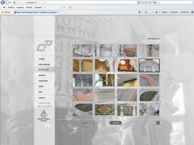Open the Visualizza menu
194x145 pixels.
click(20, 7)
